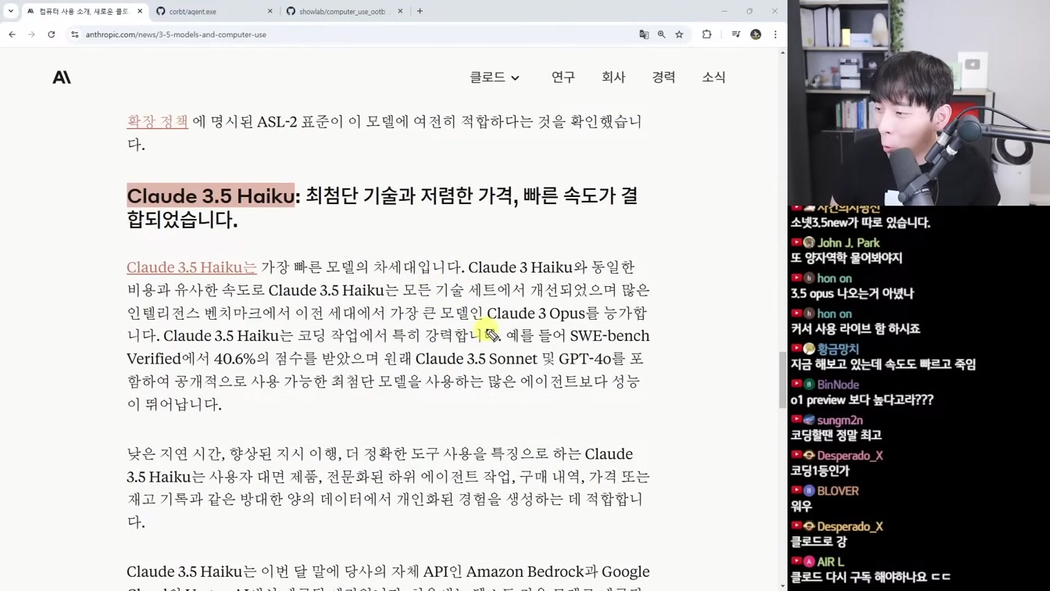Click chat message '3.5 opus 나오는거 아녔나'
This screenshot has width=1050, height=591.
(x=852, y=293)
